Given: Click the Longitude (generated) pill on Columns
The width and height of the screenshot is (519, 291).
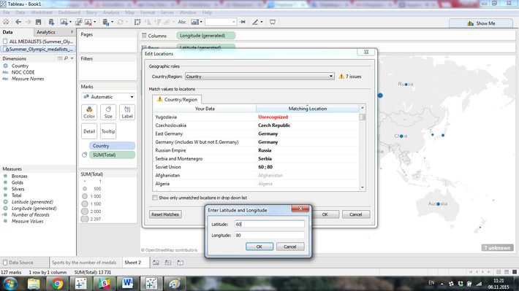Looking at the screenshot, I should click(205, 36).
